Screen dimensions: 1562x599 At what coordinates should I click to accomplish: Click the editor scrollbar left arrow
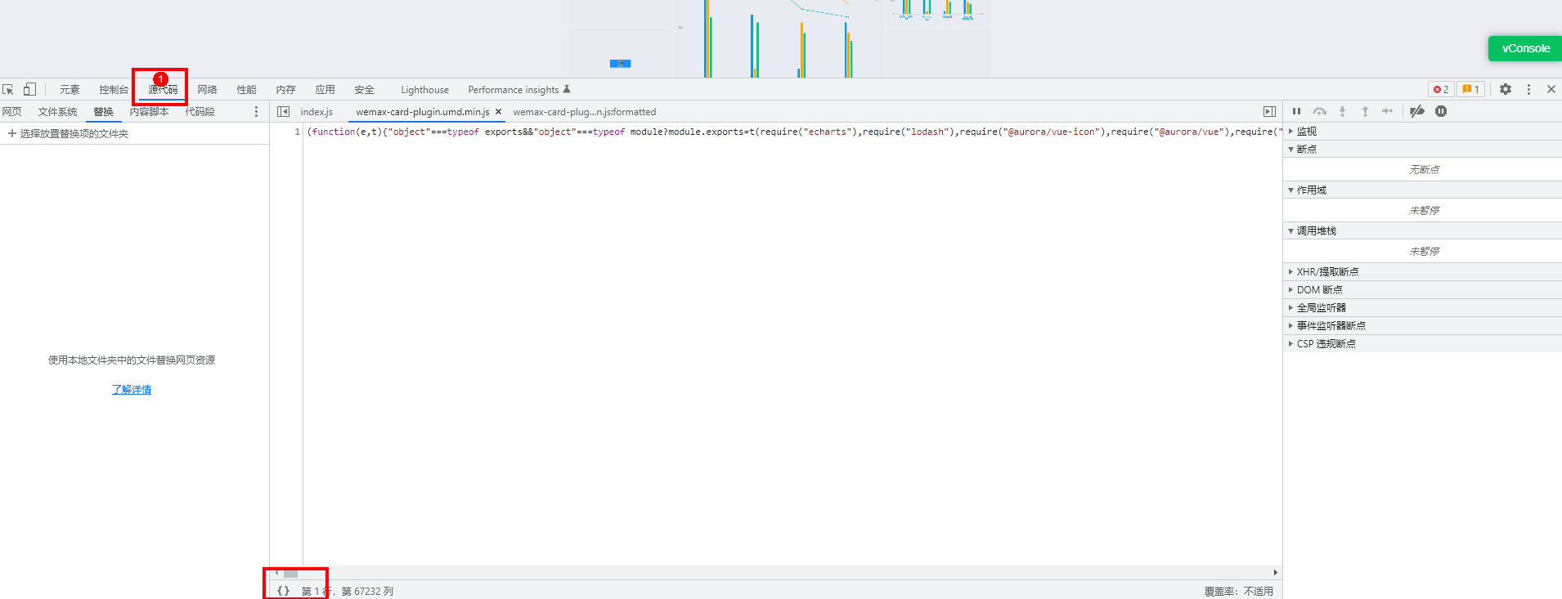pyautogui.click(x=276, y=573)
